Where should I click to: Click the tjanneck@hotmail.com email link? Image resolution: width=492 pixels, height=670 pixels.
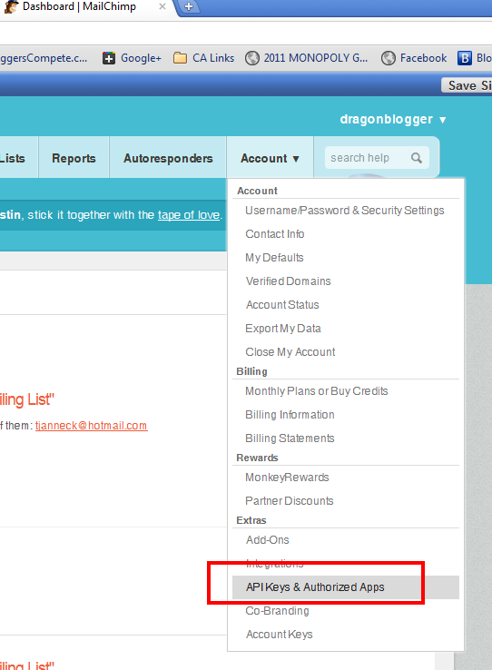pyautogui.click(x=92, y=426)
